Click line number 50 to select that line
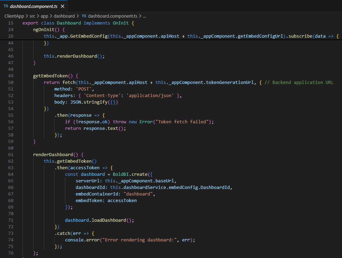 pos(11,82)
